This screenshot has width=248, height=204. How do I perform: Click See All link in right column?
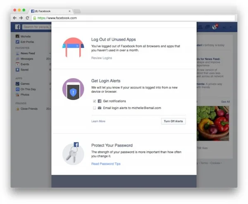coord(225,102)
